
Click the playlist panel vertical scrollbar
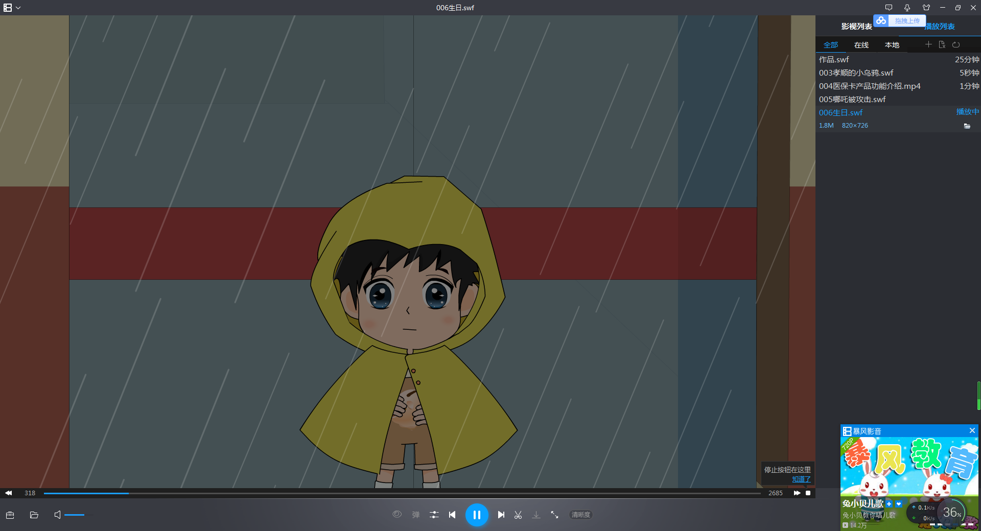click(x=979, y=395)
